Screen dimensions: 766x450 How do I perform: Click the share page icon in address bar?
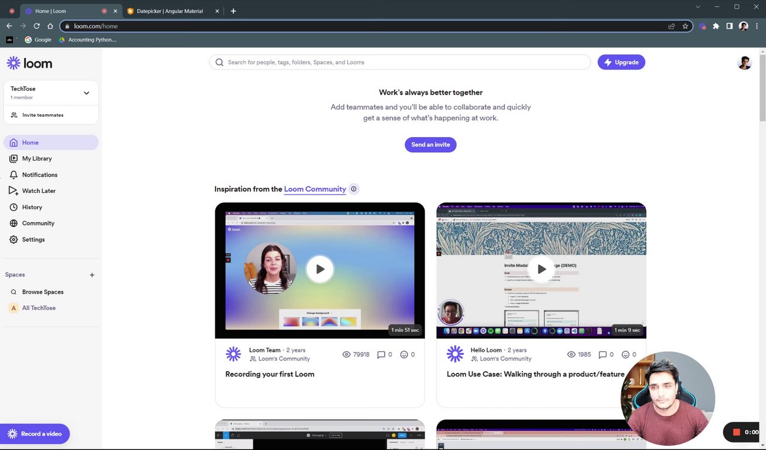click(671, 26)
